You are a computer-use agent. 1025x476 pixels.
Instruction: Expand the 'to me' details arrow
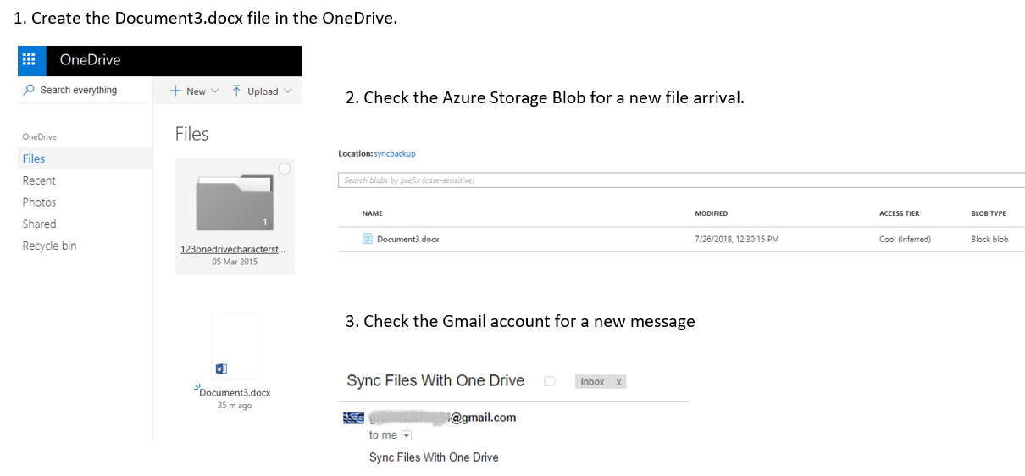pyautogui.click(x=406, y=435)
